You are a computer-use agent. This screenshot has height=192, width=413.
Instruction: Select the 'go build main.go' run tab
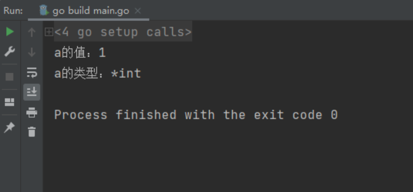click(89, 11)
